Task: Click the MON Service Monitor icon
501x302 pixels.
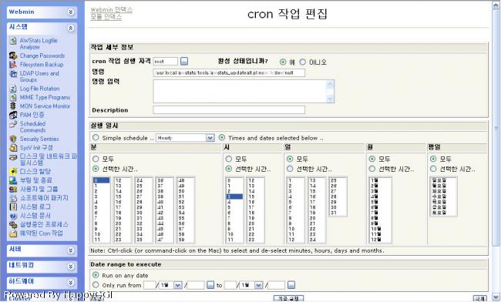Action: 13,106
